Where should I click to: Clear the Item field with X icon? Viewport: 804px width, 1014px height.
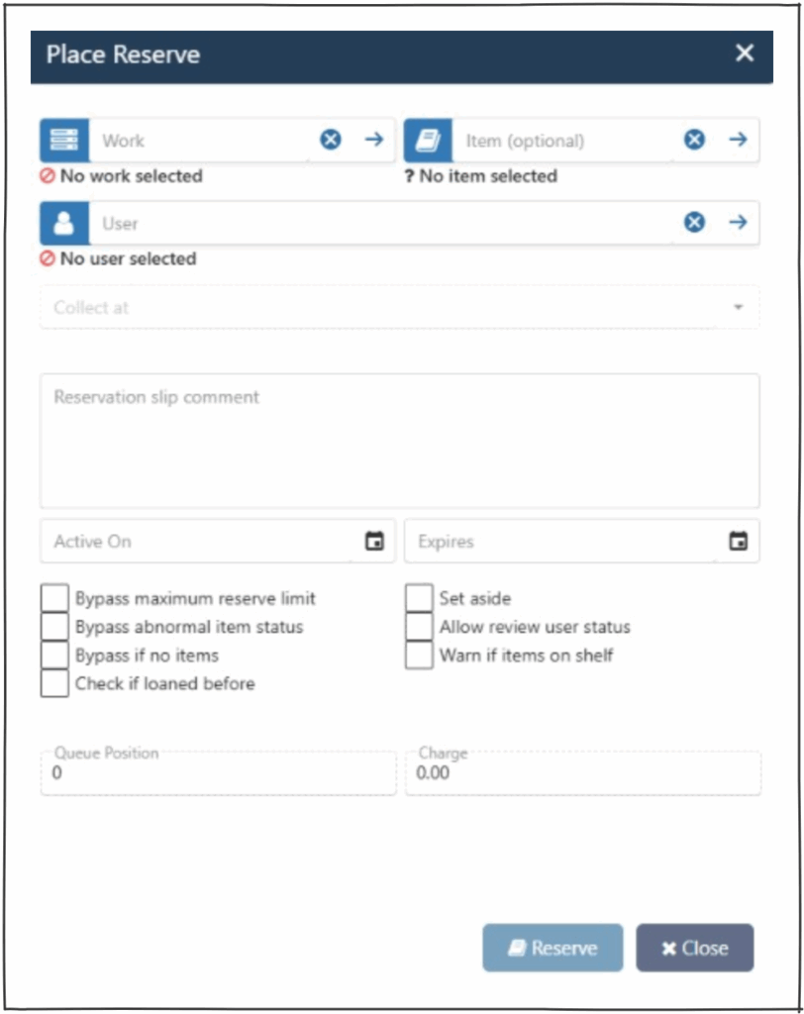pyautogui.click(x=695, y=141)
